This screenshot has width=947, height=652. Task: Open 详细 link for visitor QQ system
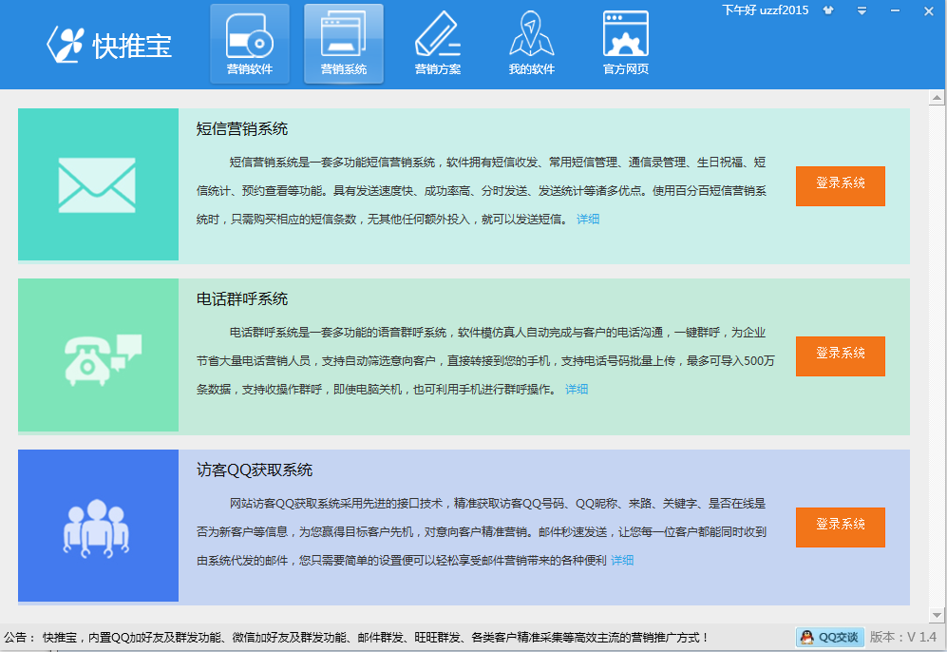click(x=622, y=561)
